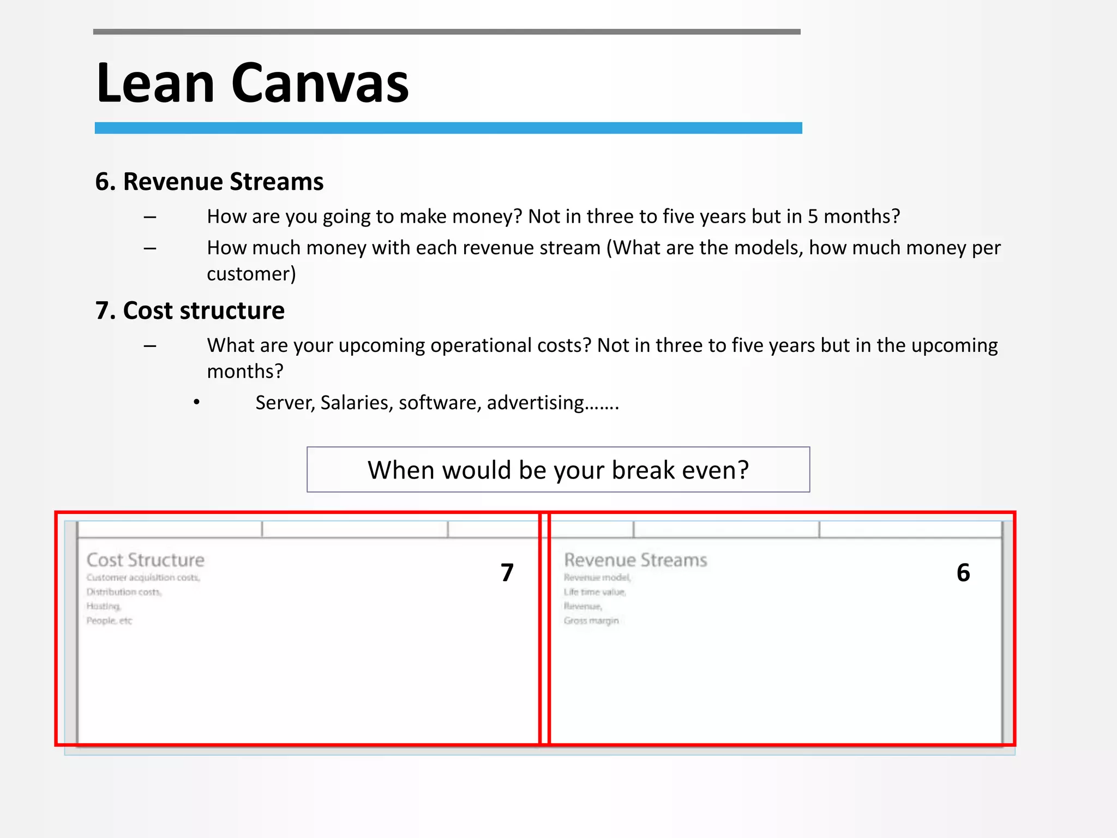The height and width of the screenshot is (838, 1117).
Task: Click 'Life time value,' in Revenue Streams
Action: [x=595, y=592]
